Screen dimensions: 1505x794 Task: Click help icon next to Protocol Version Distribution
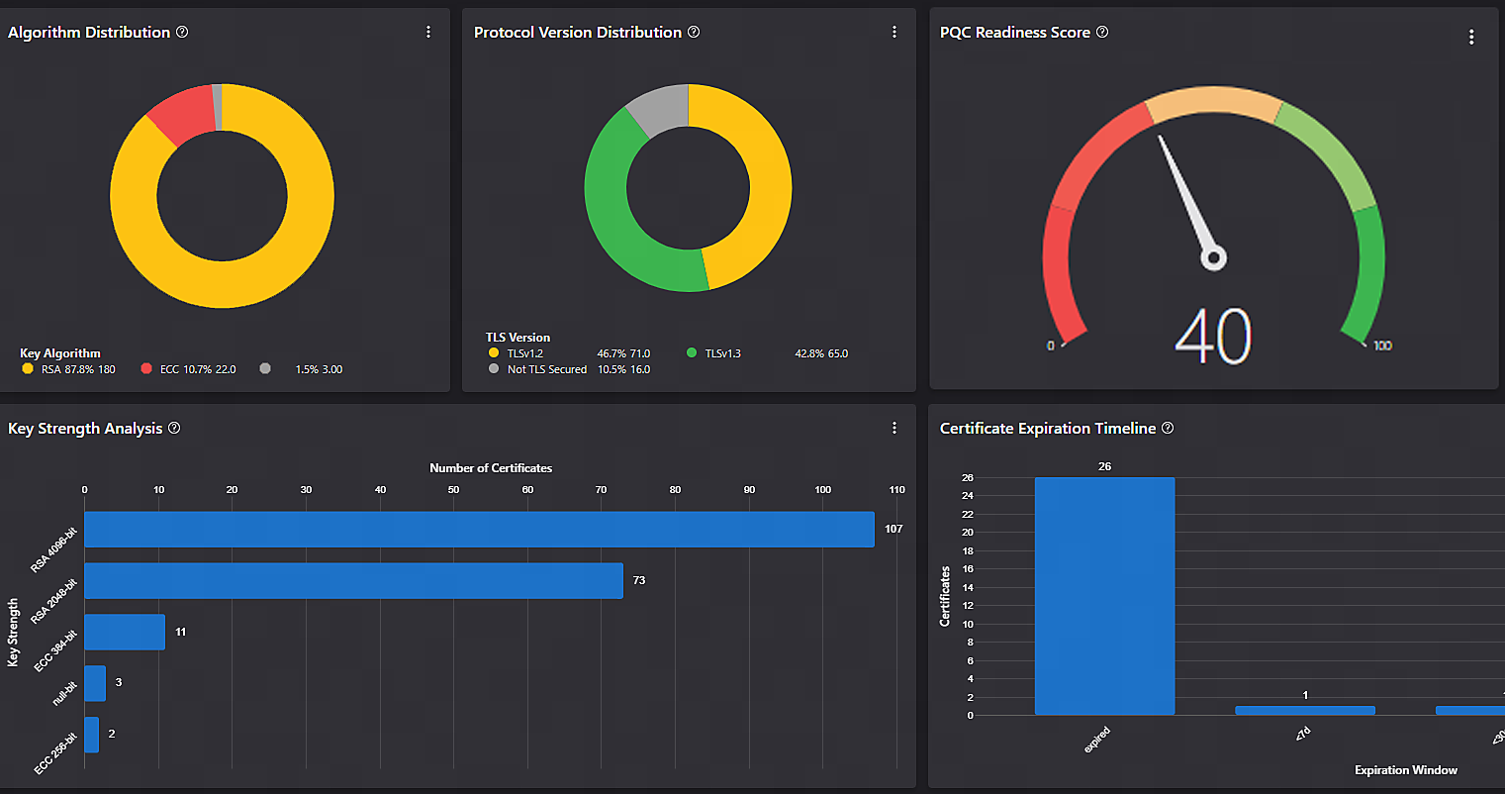(x=694, y=32)
